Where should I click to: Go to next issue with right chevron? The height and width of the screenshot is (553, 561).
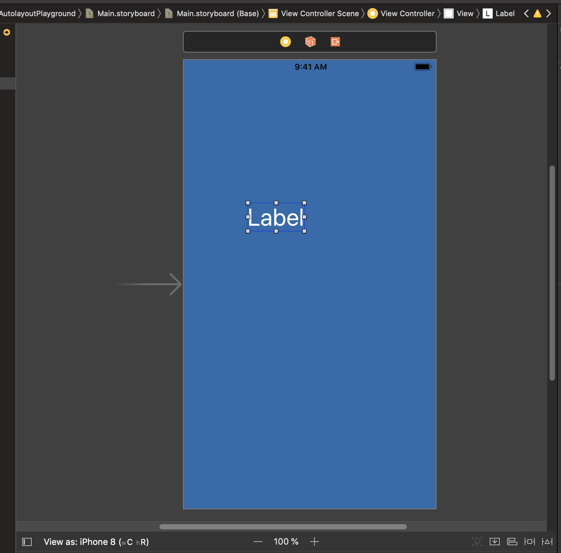pyautogui.click(x=549, y=13)
